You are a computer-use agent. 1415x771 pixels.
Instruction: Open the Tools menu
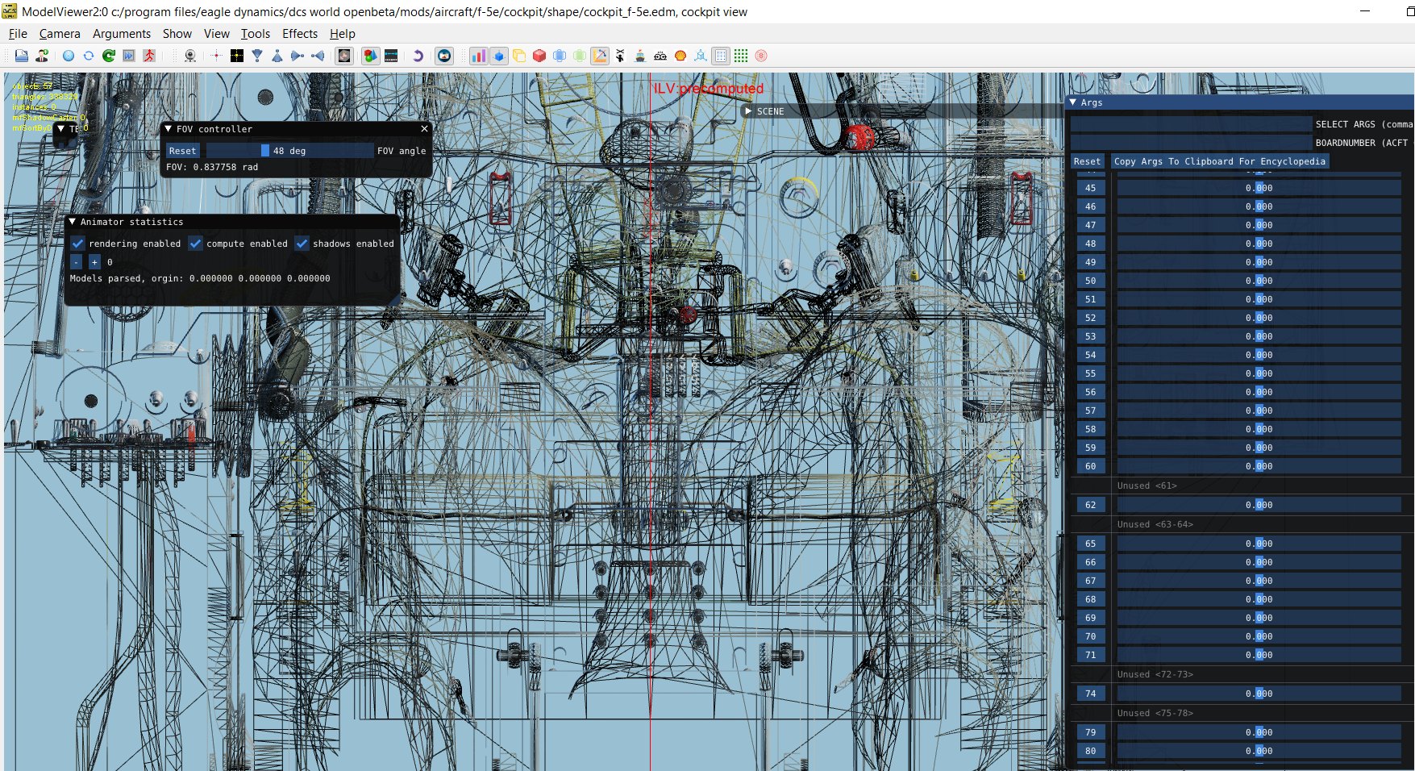click(x=256, y=33)
